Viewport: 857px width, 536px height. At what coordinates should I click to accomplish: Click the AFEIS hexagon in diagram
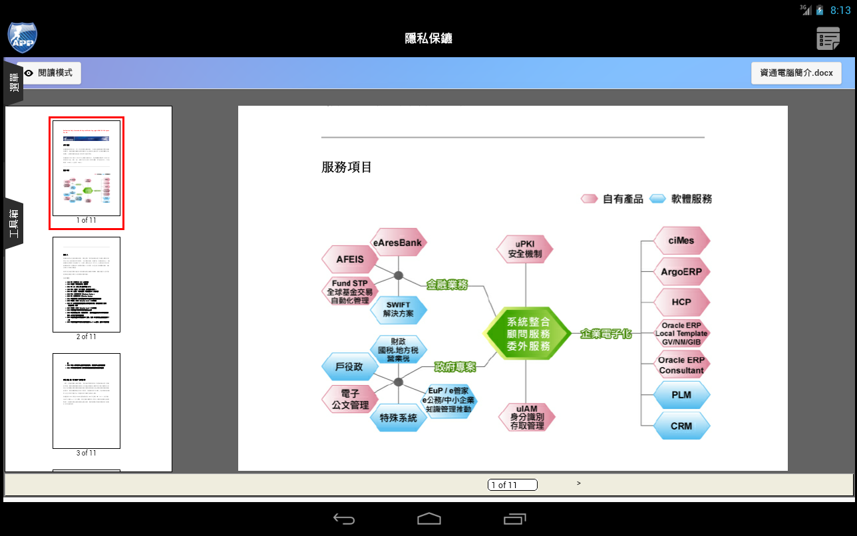click(x=350, y=259)
